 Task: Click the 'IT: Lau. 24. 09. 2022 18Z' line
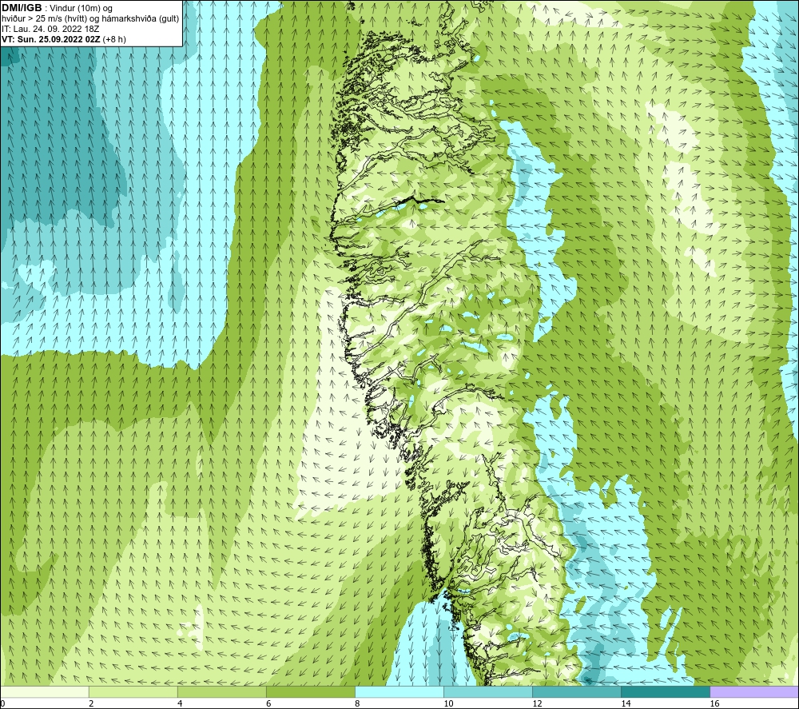[50, 29]
